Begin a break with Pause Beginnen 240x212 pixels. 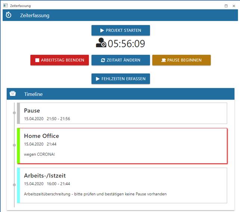coord(181,60)
